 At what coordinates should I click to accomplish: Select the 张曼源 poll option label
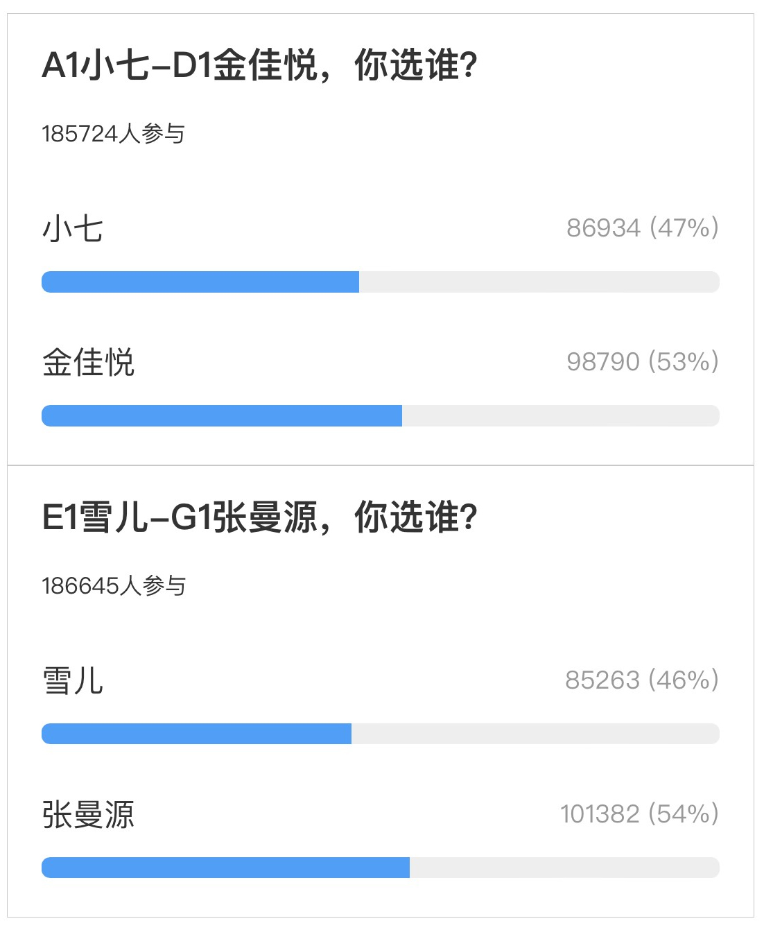click(88, 814)
